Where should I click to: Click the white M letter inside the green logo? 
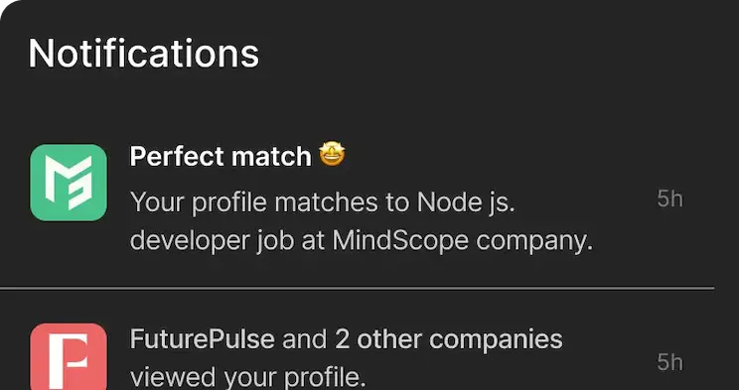[69, 183]
